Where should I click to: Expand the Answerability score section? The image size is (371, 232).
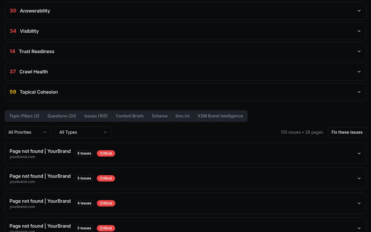185,11
